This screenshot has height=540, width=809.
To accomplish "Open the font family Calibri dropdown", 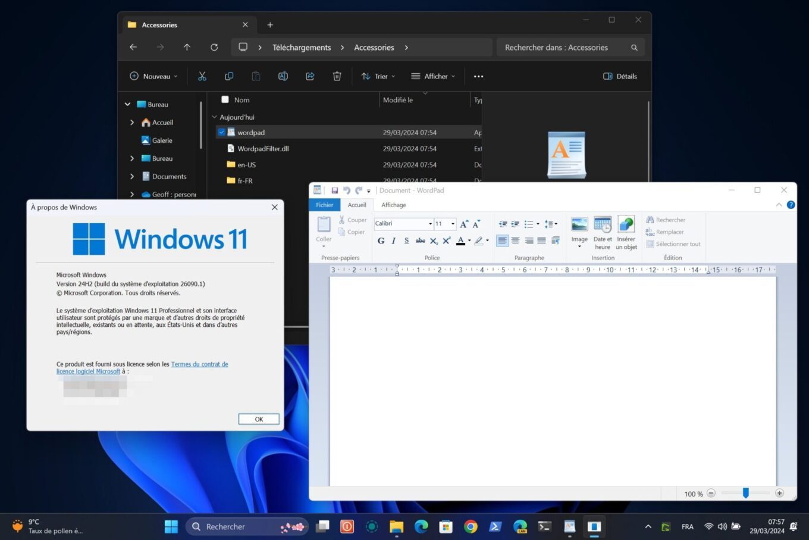I will point(430,224).
